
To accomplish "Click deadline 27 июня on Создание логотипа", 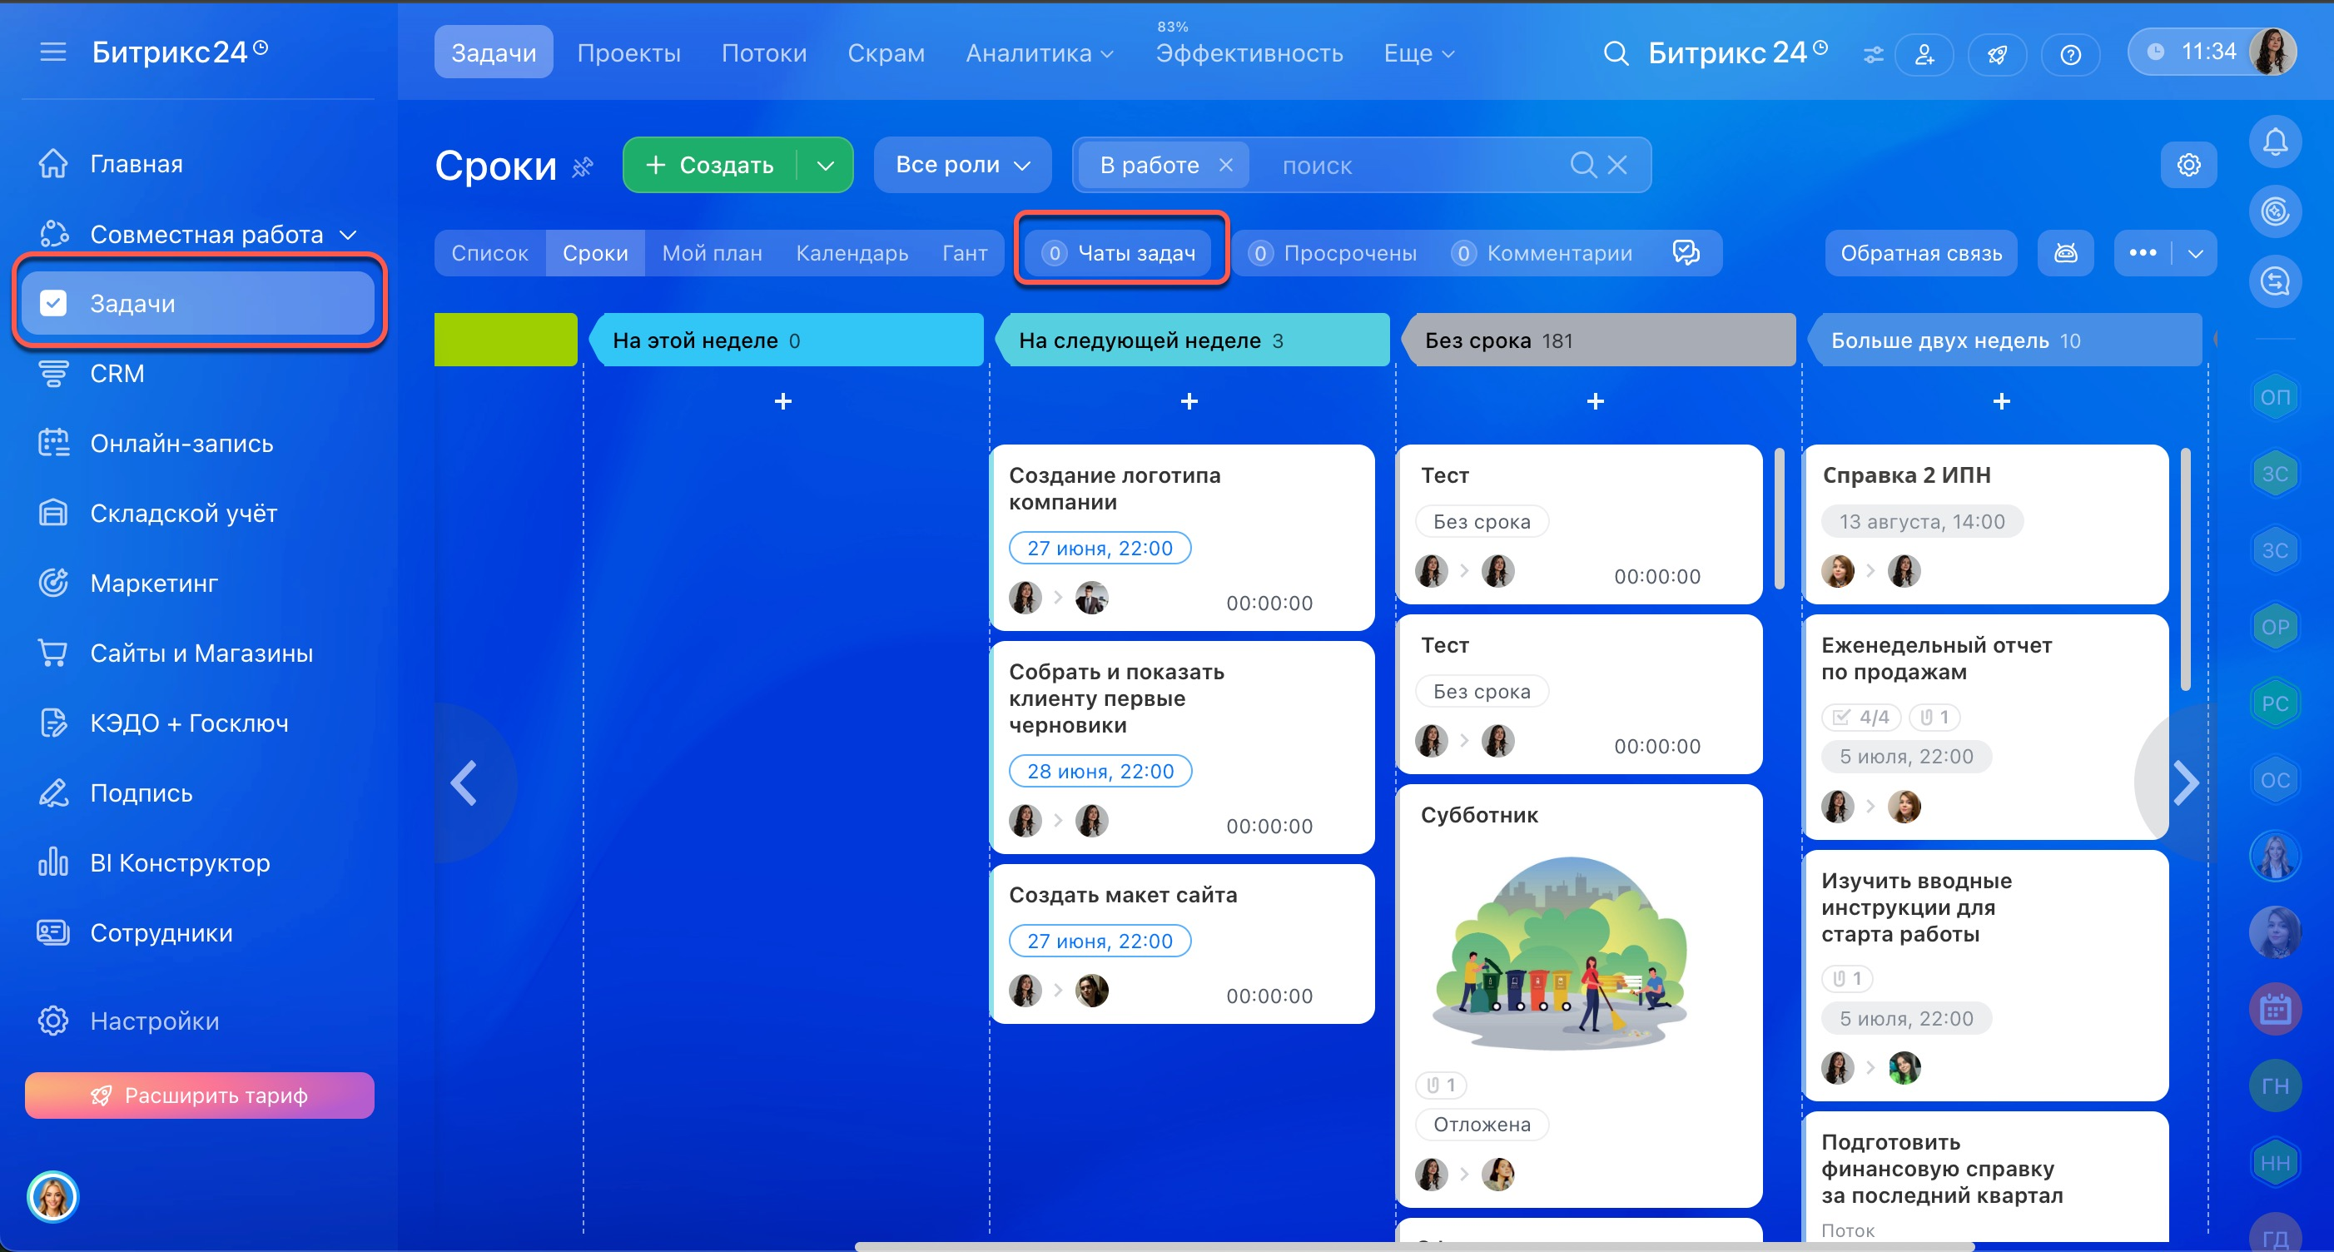I will click(x=1100, y=547).
